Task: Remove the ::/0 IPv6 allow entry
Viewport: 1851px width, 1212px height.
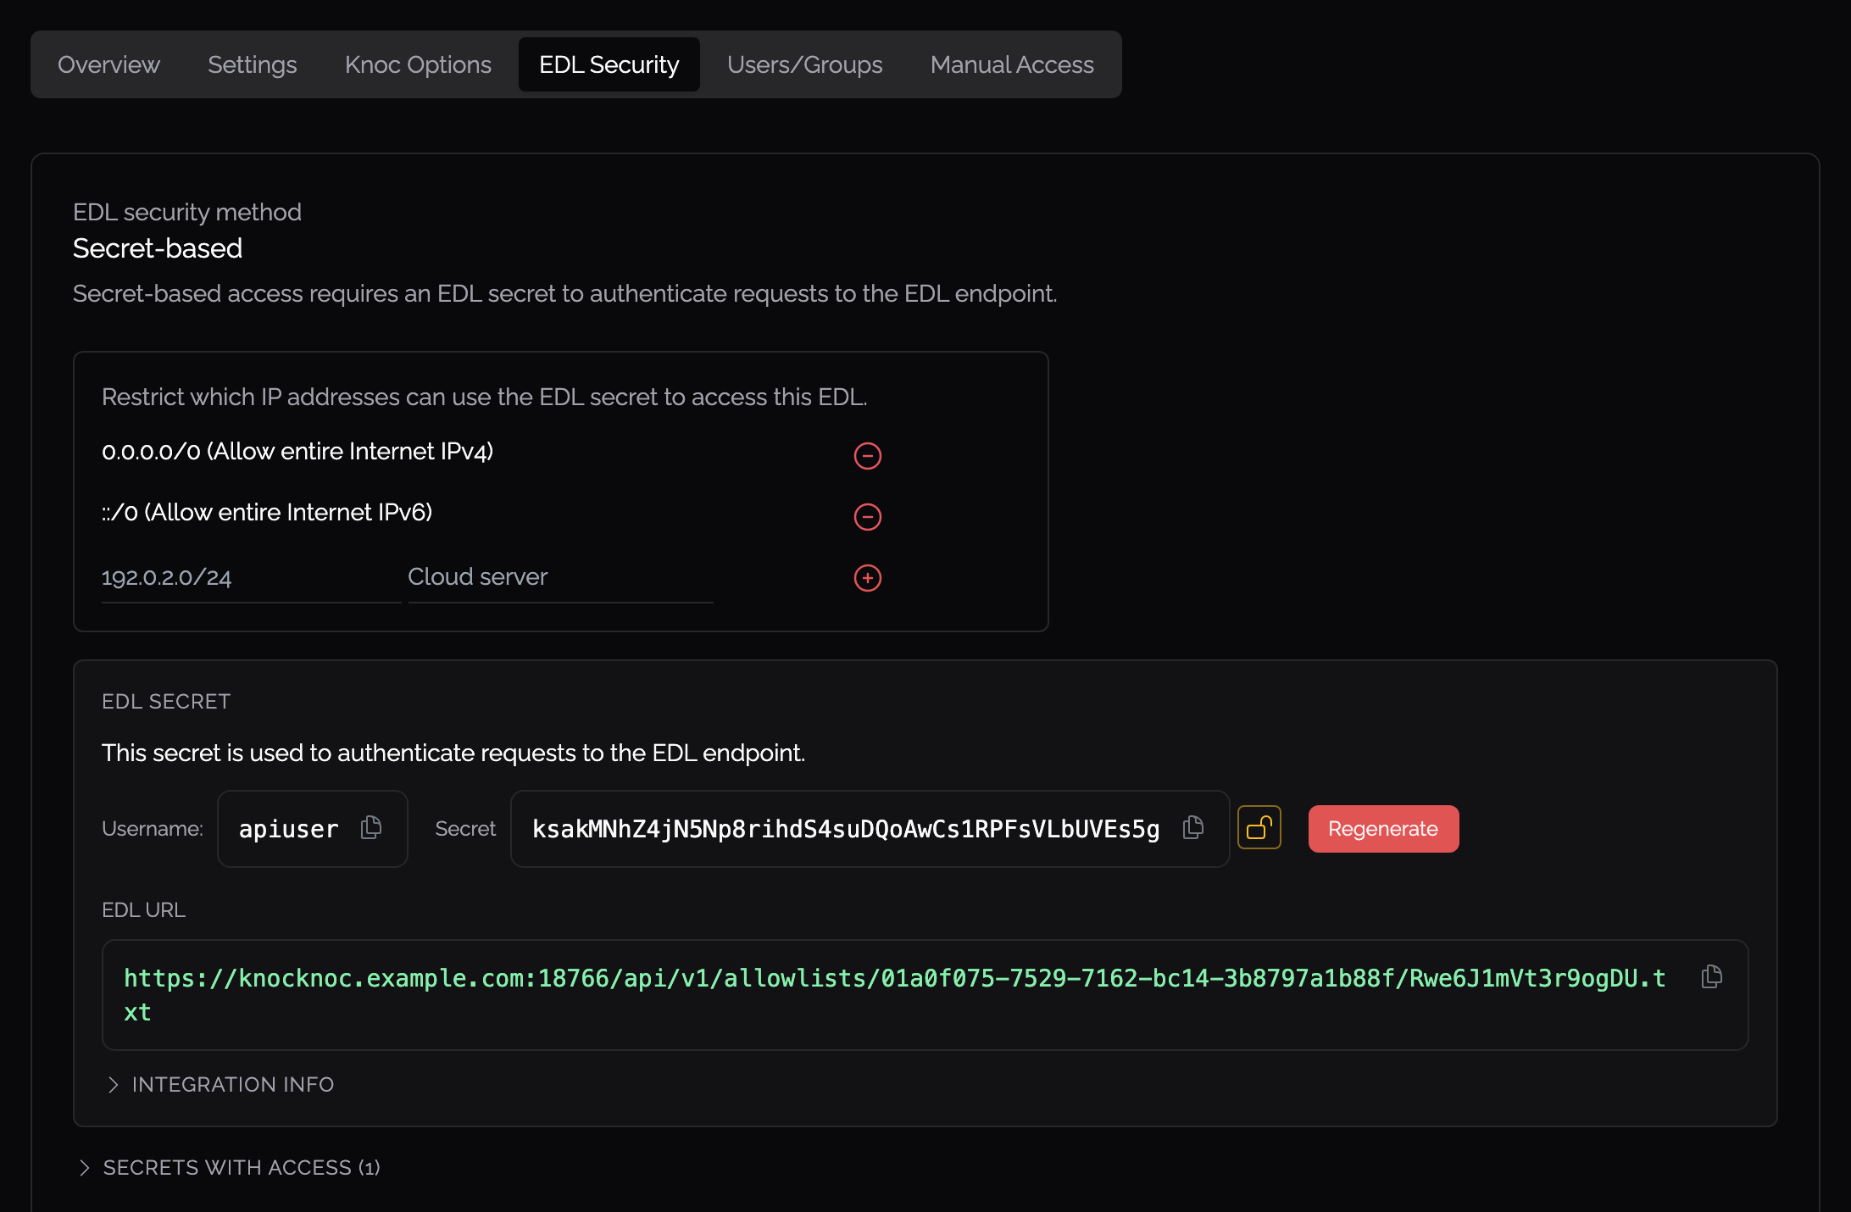Action: 867,517
